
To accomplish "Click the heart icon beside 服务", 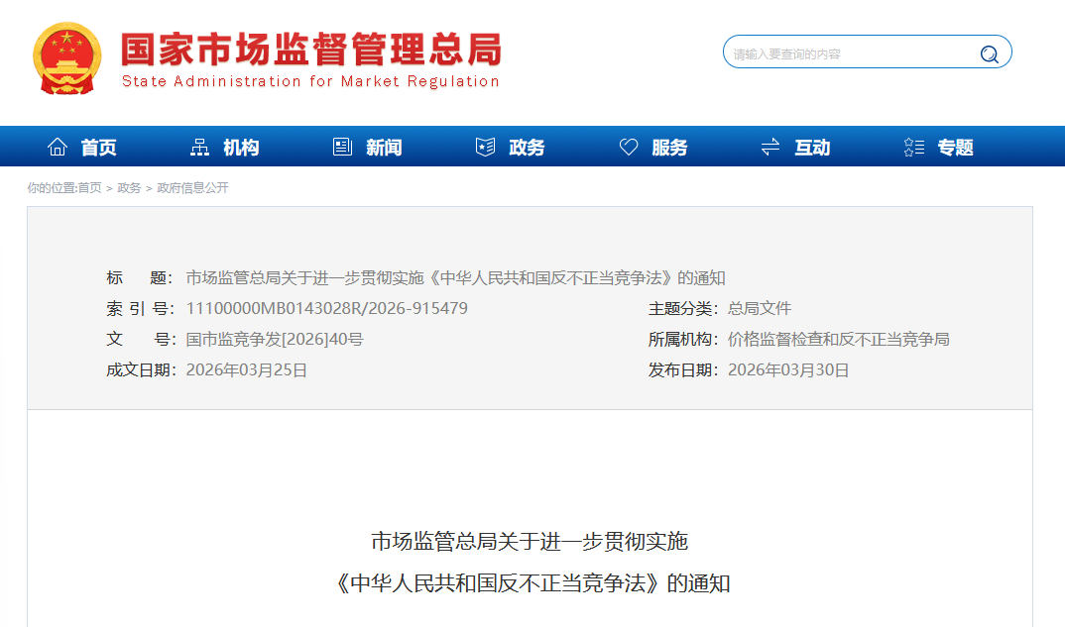I will pos(627,146).
